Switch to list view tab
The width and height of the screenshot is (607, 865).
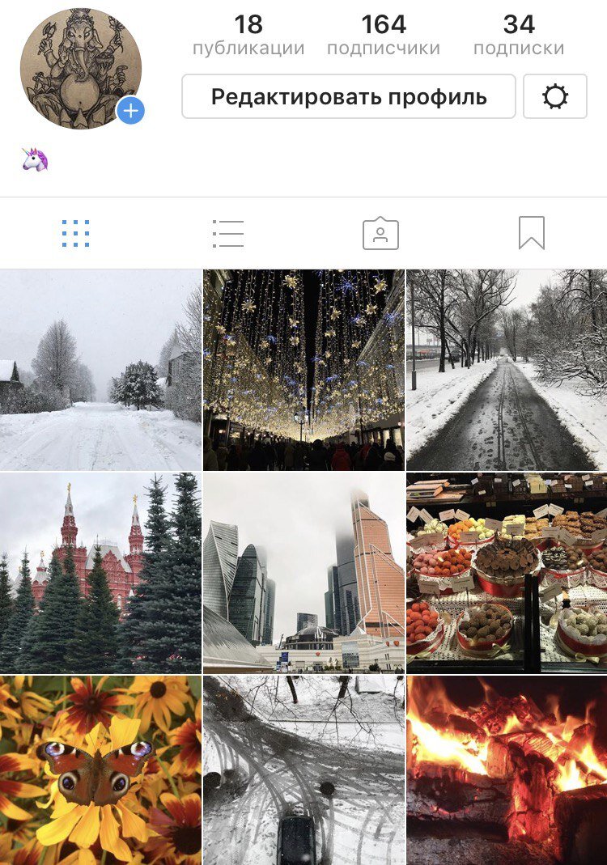click(228, 233)
